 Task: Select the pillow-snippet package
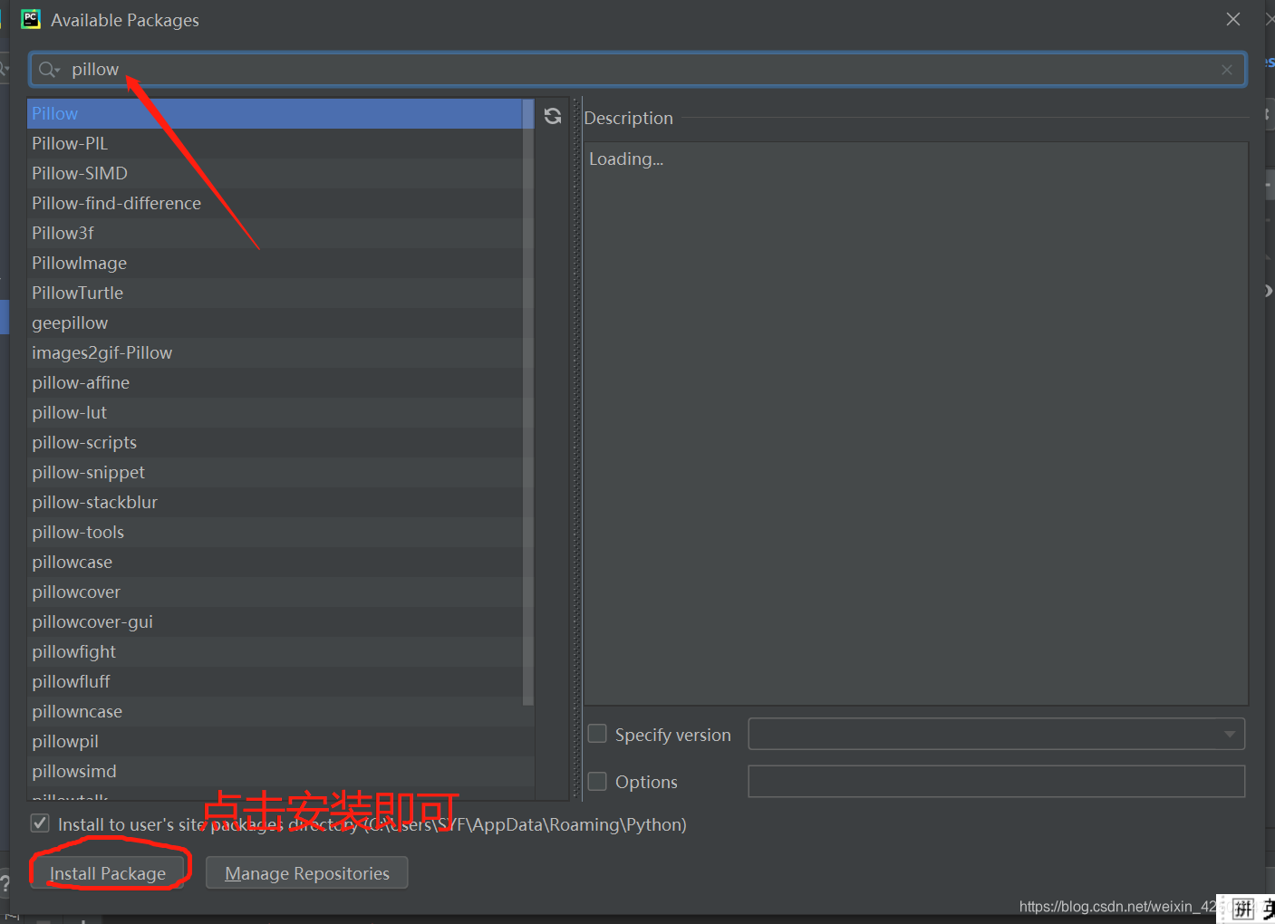tap(275, 472)
